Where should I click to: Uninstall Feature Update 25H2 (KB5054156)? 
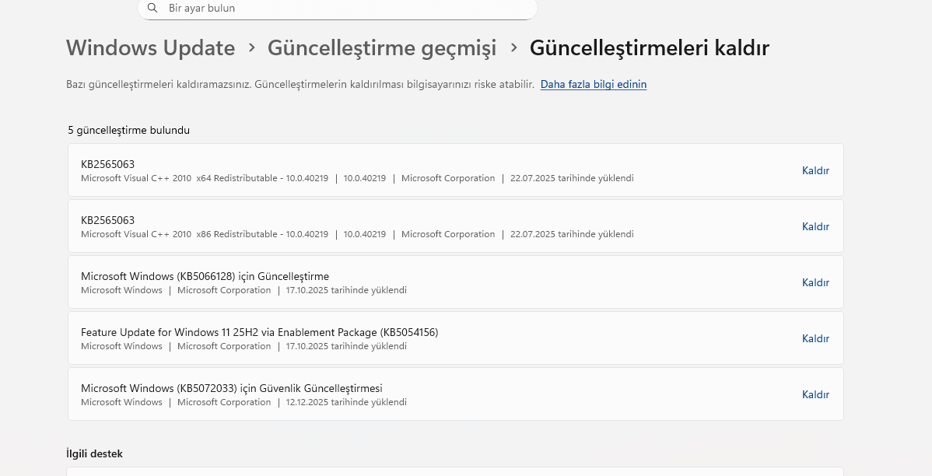click(815, 338)
